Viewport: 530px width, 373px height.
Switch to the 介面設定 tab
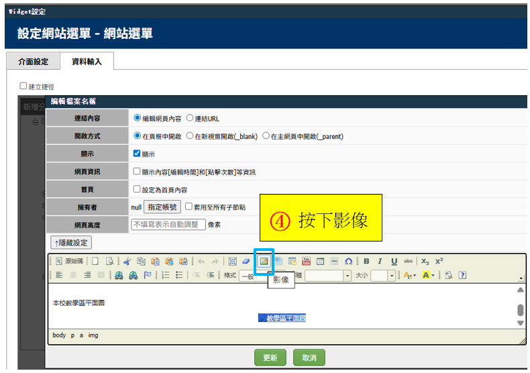click(34, 61)
